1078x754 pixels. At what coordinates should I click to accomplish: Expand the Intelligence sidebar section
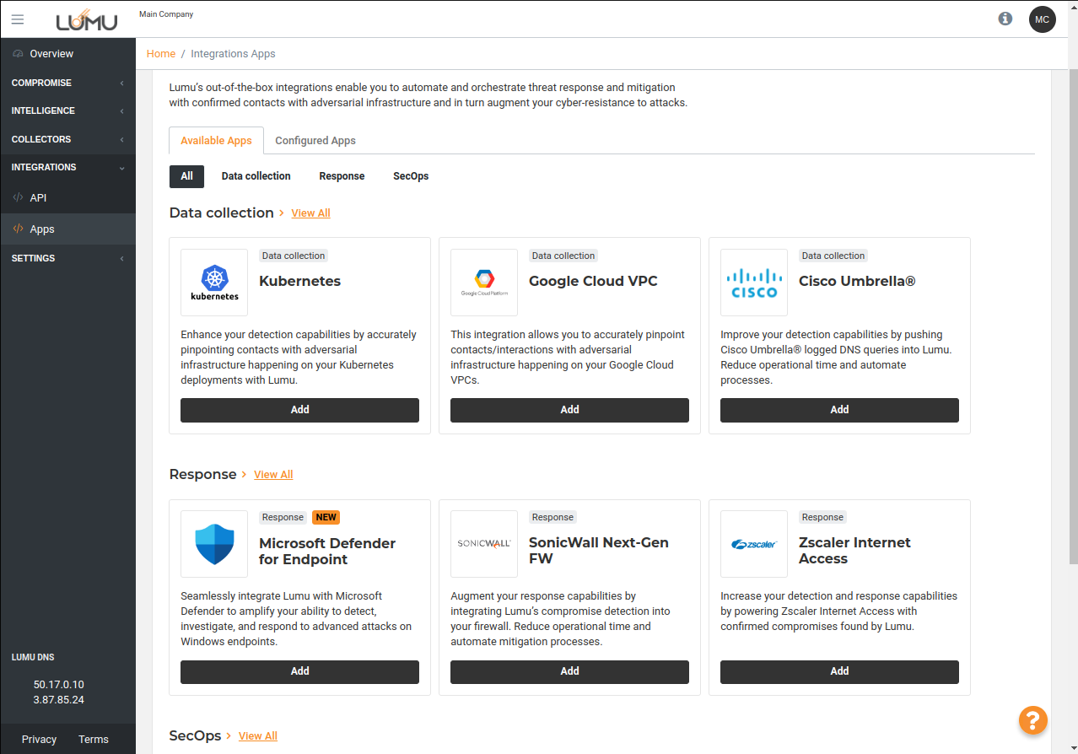pos(67,110)
